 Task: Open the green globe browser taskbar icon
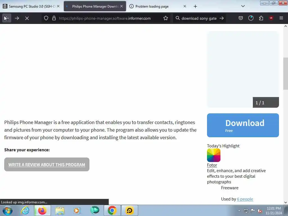click(95, 210)
